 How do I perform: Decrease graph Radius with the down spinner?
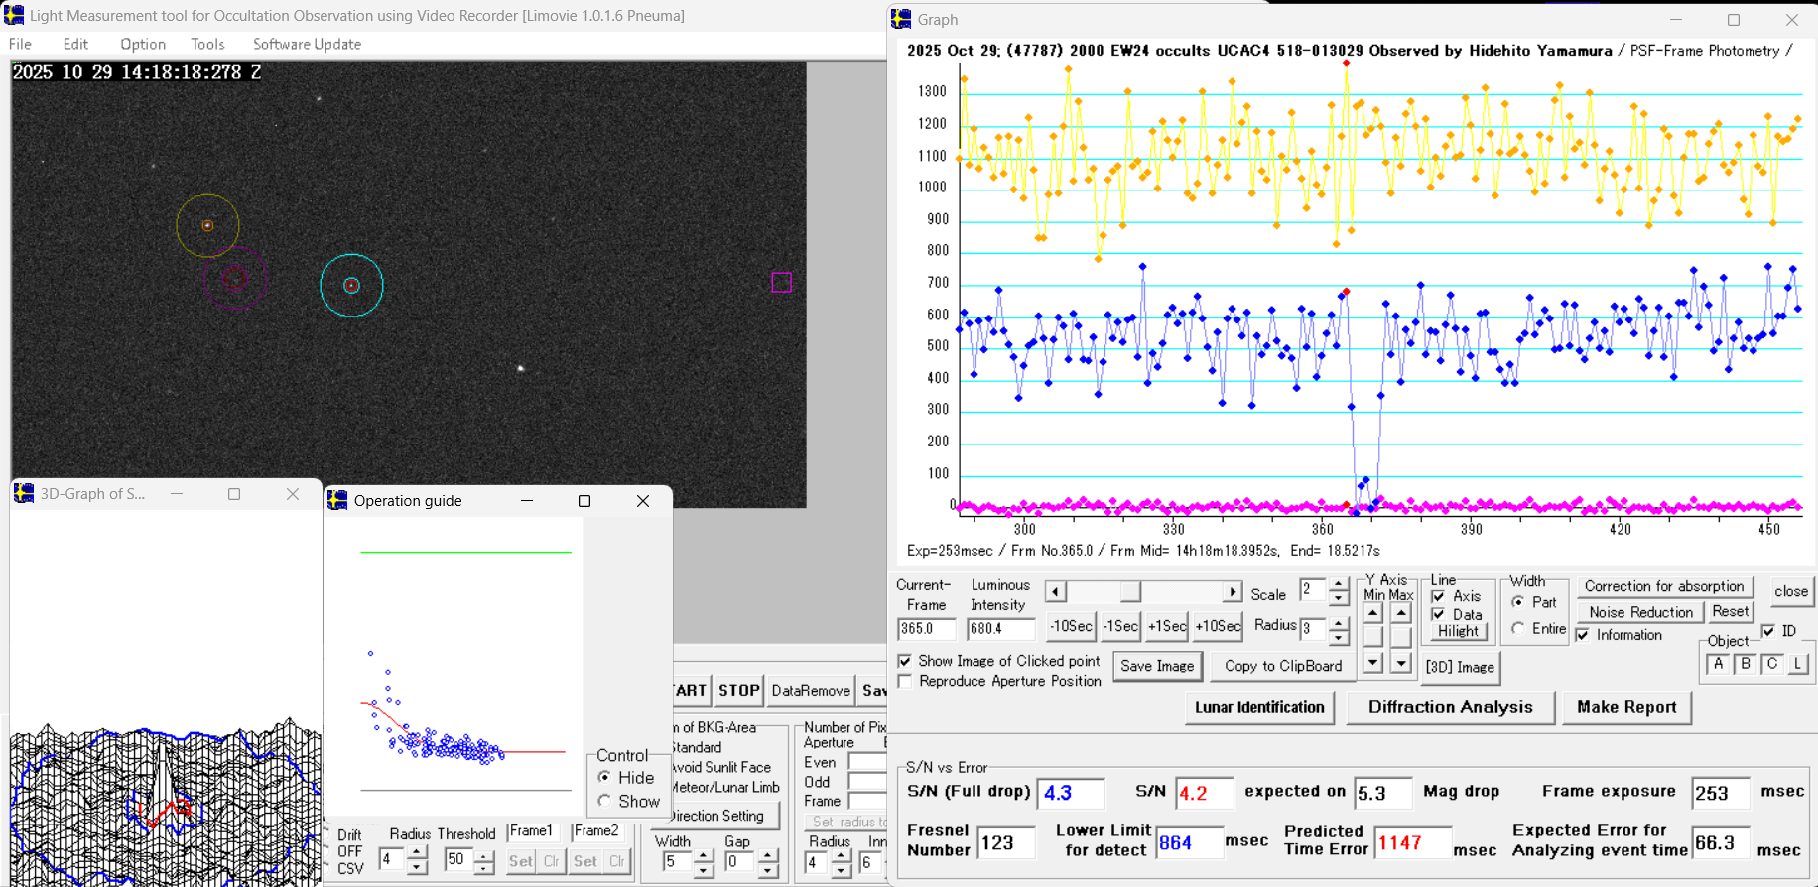tap(1339, 636)
